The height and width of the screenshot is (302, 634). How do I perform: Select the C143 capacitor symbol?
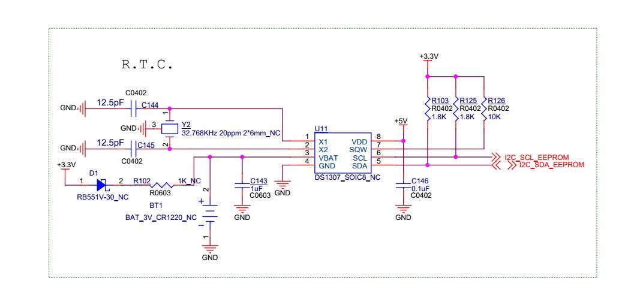[242, 186]
